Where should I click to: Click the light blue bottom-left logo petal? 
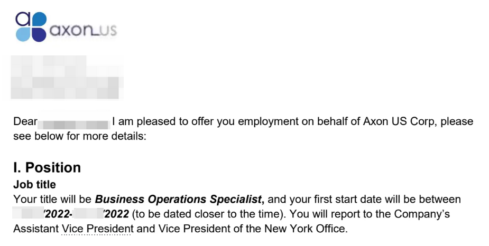pos(23,34)
